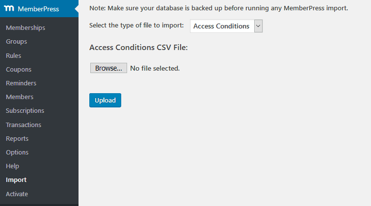Screen dimensions: 371x206
Task: Navigate to Coupons
Action: tap(19, 70)
